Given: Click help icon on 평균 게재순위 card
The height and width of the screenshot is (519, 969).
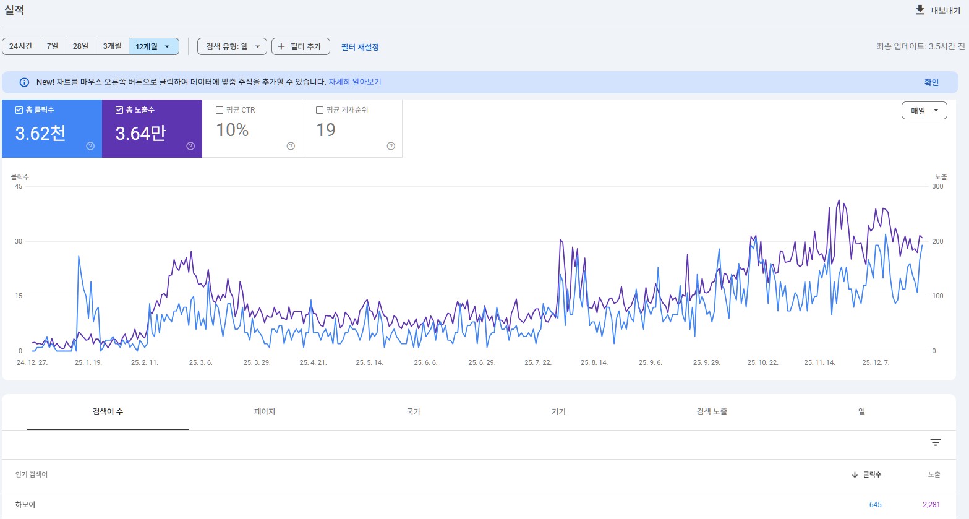Looking at the screenshot, I should tap(391, 146).
